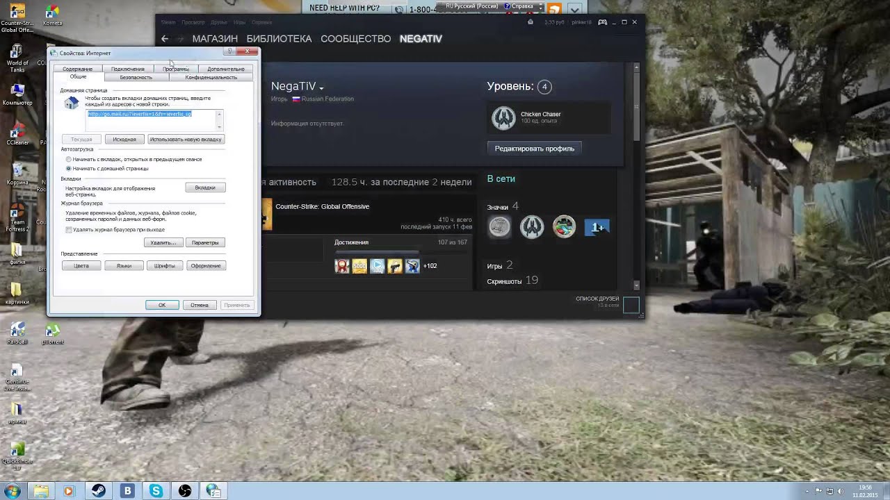Open the картинки desktop folder
890x500 pixels.
point(17,293)
